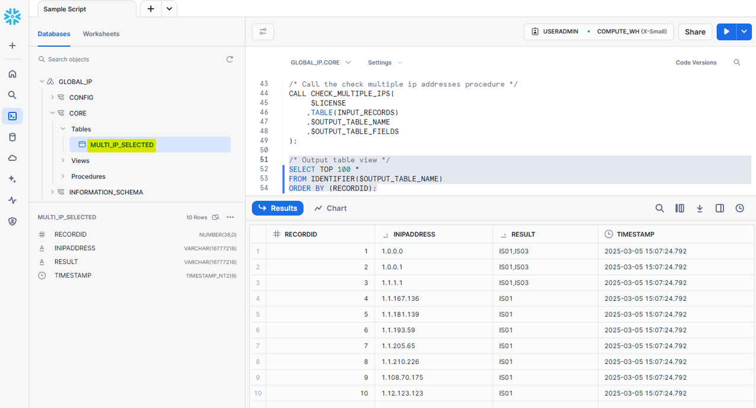Show the Results view
Viewport: 756px width, 408px height.
[x=277, y=208]
